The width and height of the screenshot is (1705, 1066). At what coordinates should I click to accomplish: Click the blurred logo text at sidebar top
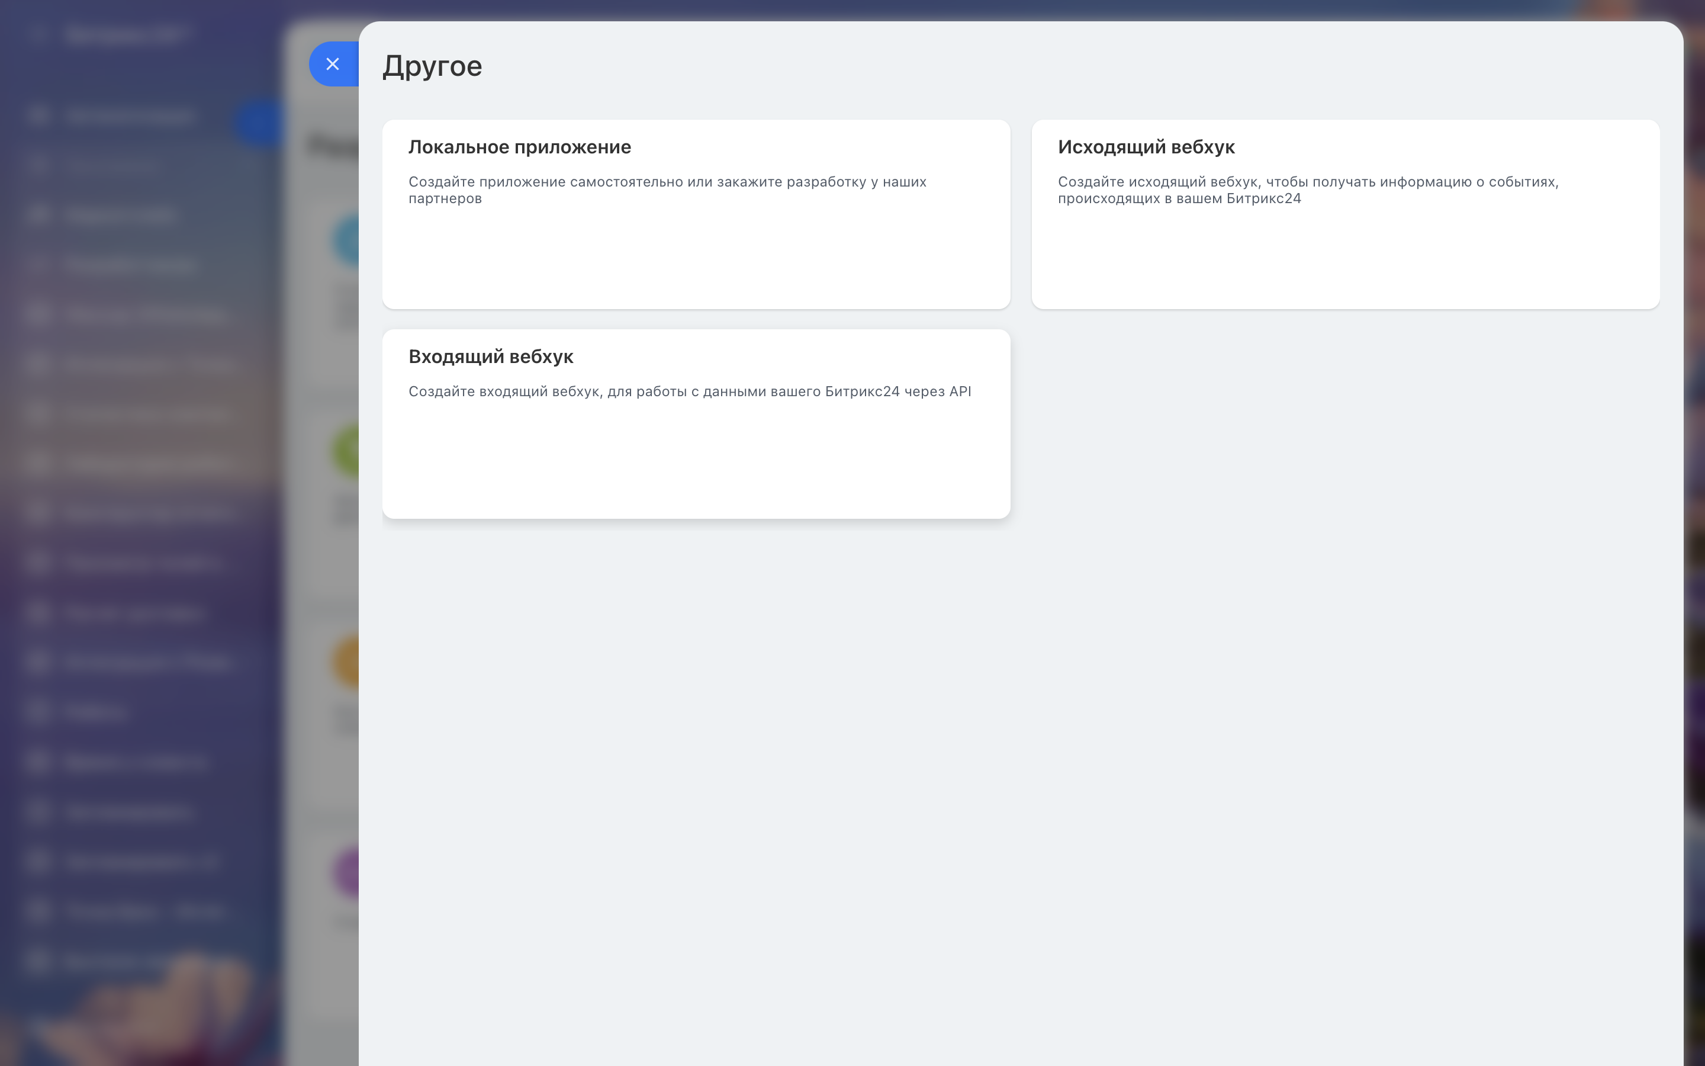coord(126,34)
